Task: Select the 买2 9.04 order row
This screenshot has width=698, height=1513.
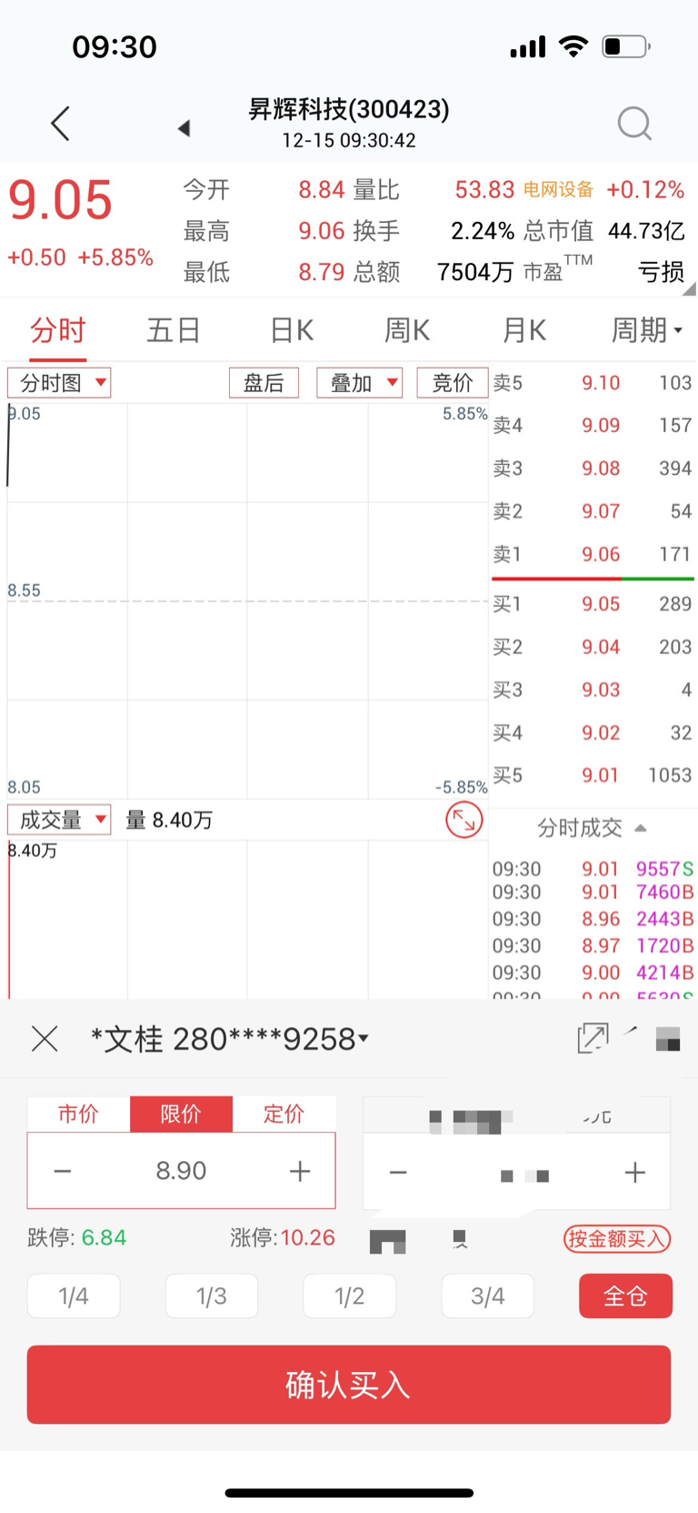Action: click(593, 647)
